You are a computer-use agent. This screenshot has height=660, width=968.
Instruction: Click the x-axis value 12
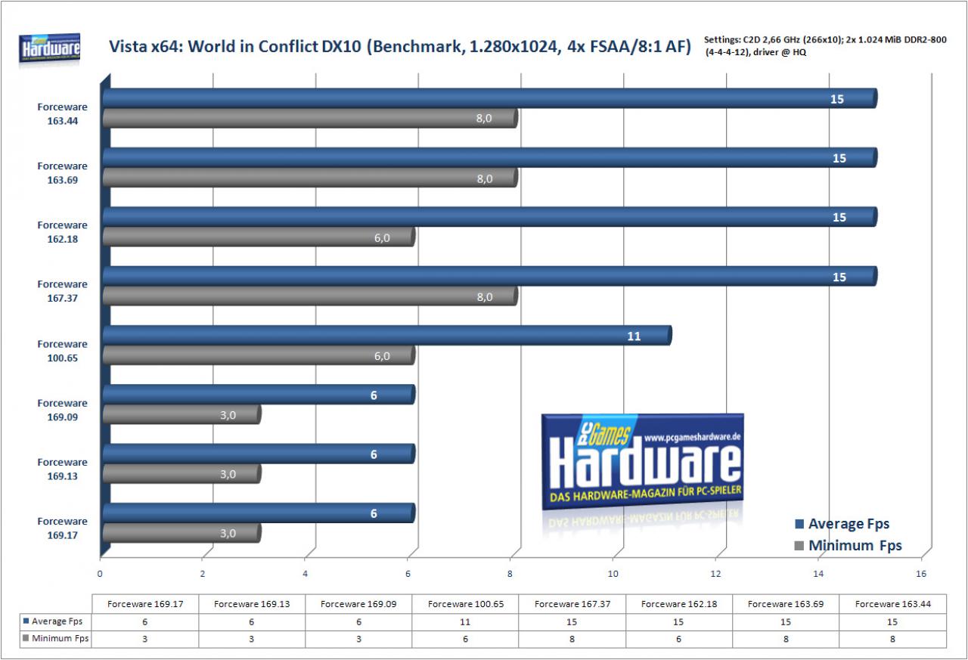point(715,574)
